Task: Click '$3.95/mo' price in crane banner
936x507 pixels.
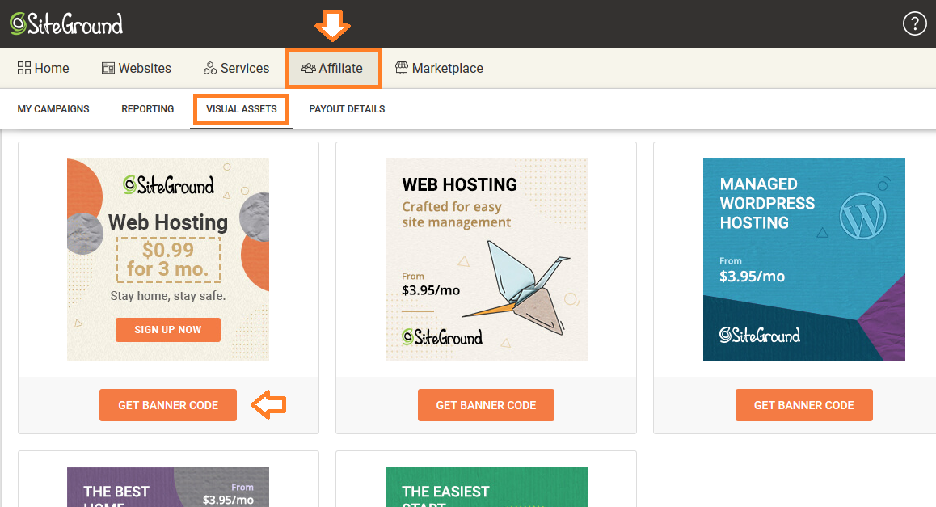Action: 430,290
